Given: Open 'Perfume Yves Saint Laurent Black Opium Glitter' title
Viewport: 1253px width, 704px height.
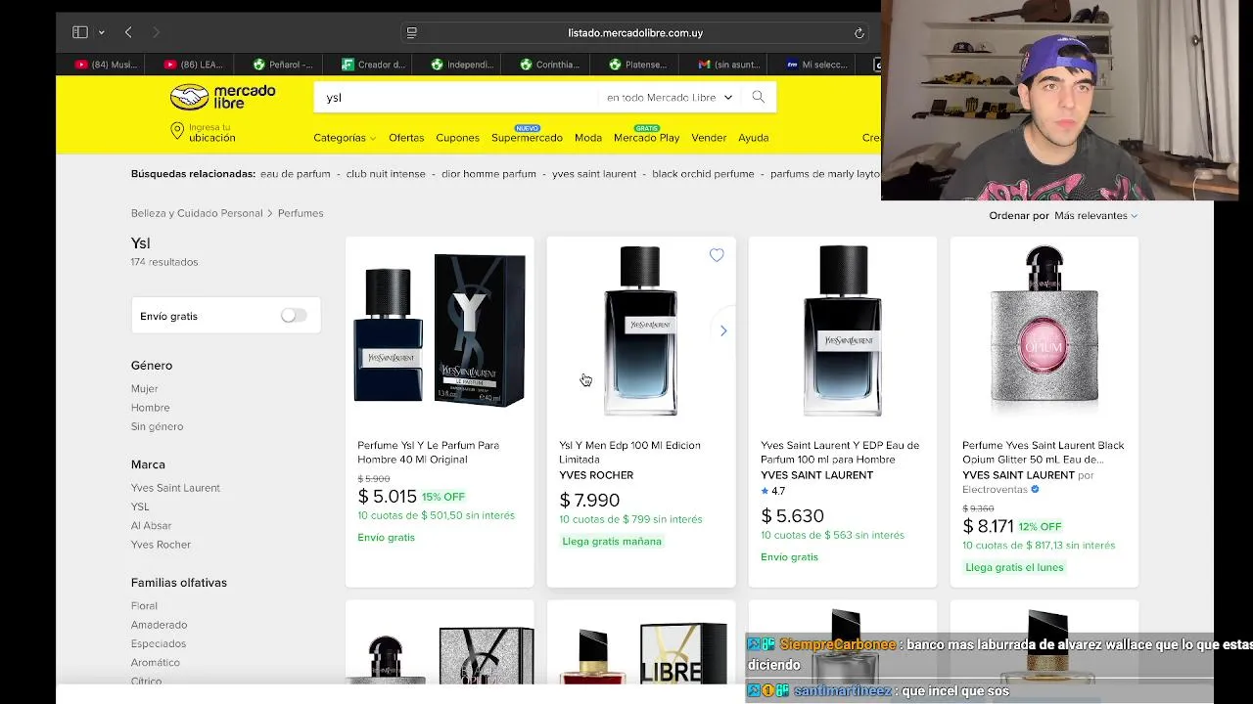Looking at the screenshot, I should click(1043, 452).
